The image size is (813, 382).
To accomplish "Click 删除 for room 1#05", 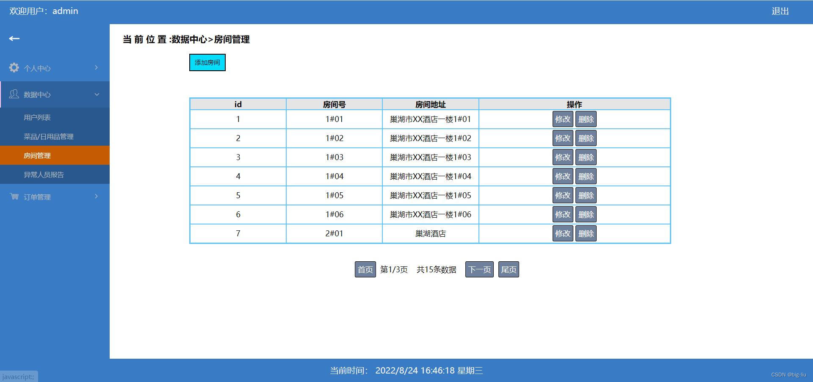I will (586, 195).
